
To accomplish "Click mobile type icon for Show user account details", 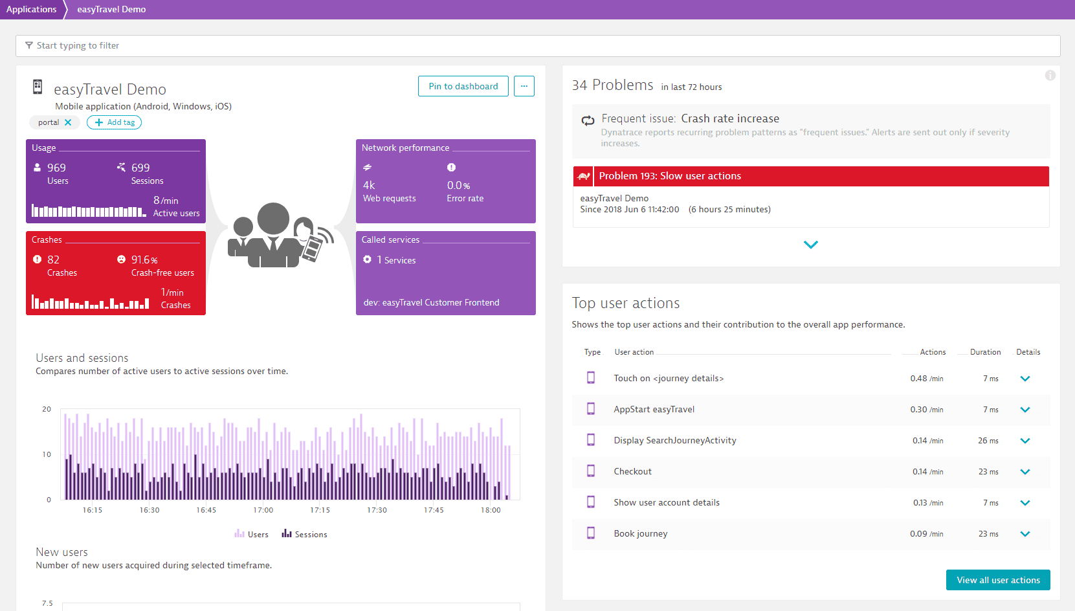I will (591, 502).
